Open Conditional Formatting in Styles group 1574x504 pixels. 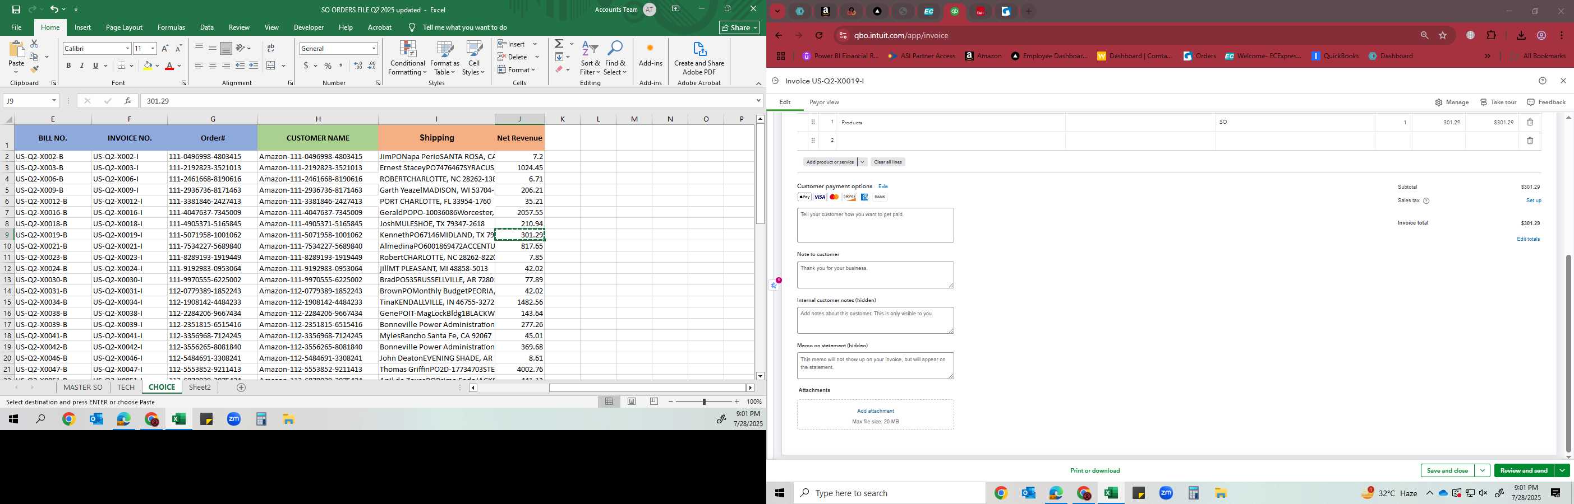408,59
